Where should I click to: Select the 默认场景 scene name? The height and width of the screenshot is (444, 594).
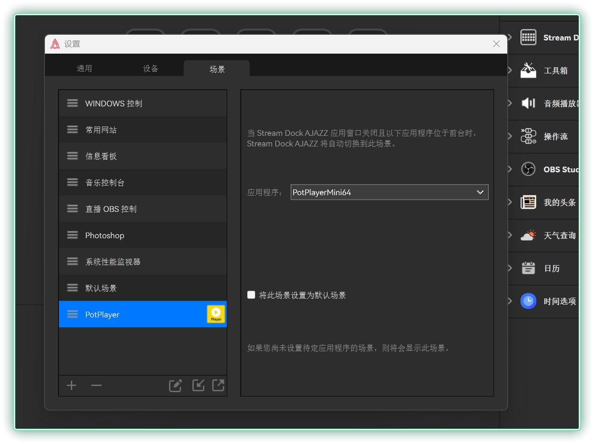(x=101, y=288)
